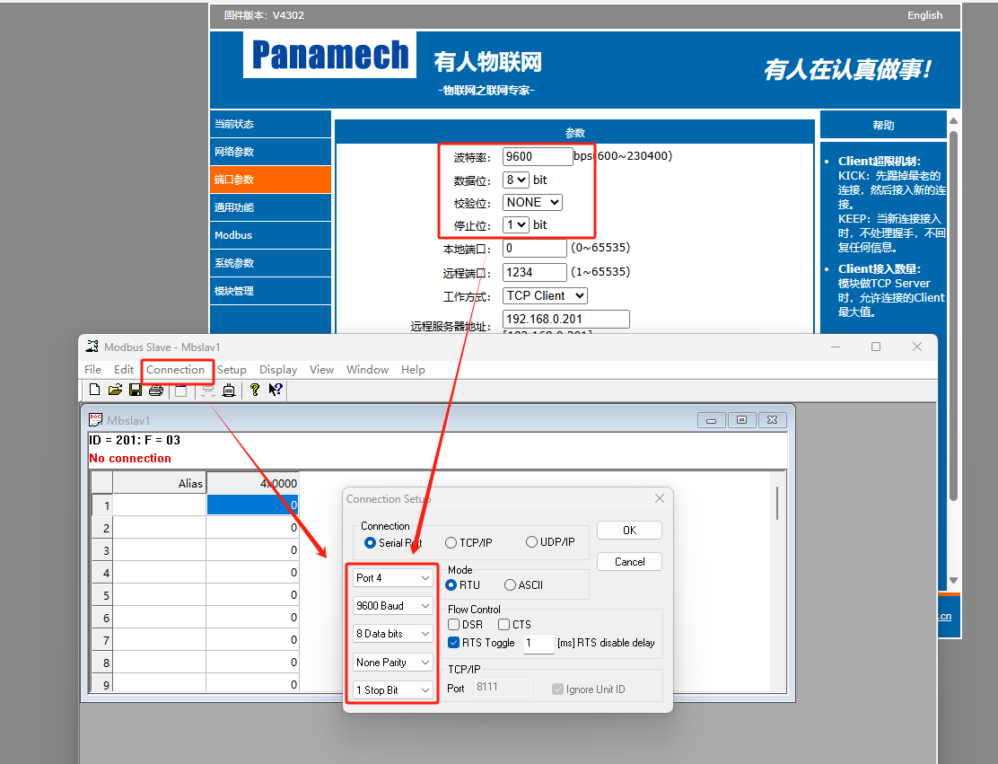Click the 远程端口 1234 input field

(535, 273)
